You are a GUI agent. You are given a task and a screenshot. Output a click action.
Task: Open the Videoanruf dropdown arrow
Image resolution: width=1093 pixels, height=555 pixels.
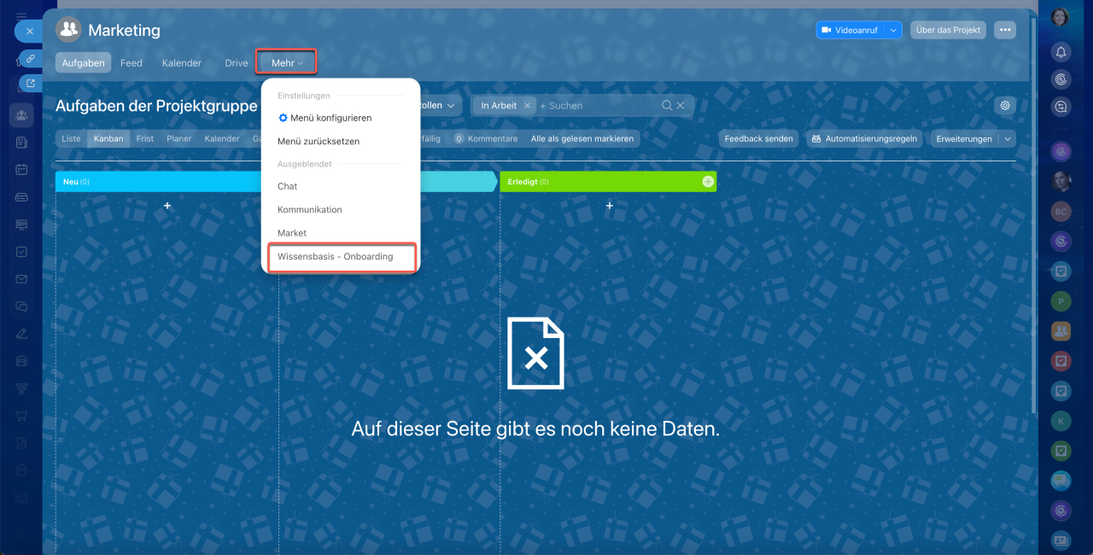point(894,30)
